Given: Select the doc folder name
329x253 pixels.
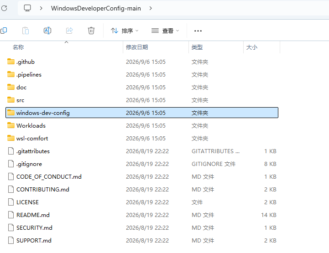Looking at the screenshot, I should pyautogui.click(x=21, y=87).
